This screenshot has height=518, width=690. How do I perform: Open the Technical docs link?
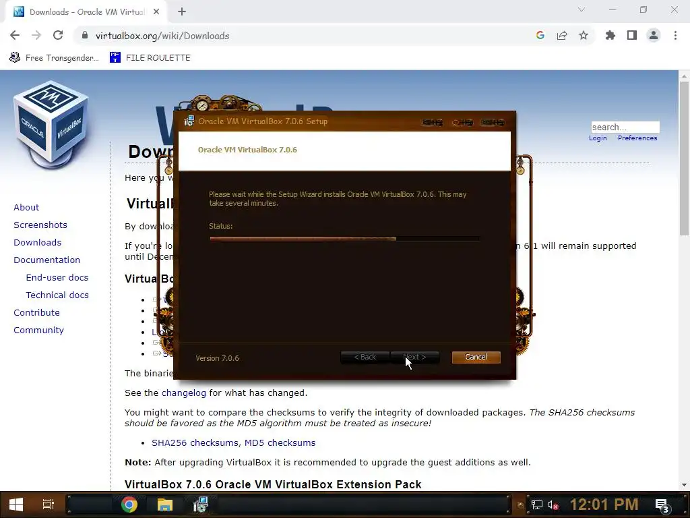pos(57,295)
